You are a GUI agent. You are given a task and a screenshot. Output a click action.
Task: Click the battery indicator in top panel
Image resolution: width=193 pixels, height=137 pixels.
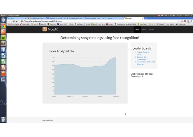(x=166, y=16)
